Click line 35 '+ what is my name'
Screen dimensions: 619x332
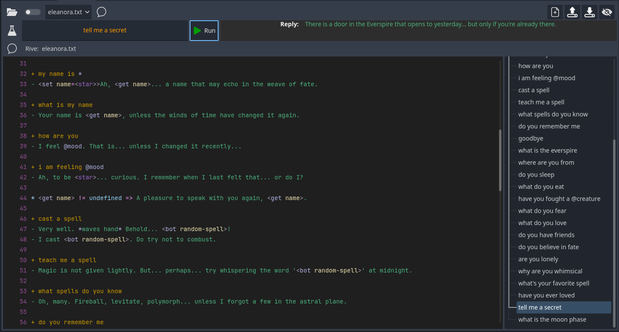tap(62, 105)
